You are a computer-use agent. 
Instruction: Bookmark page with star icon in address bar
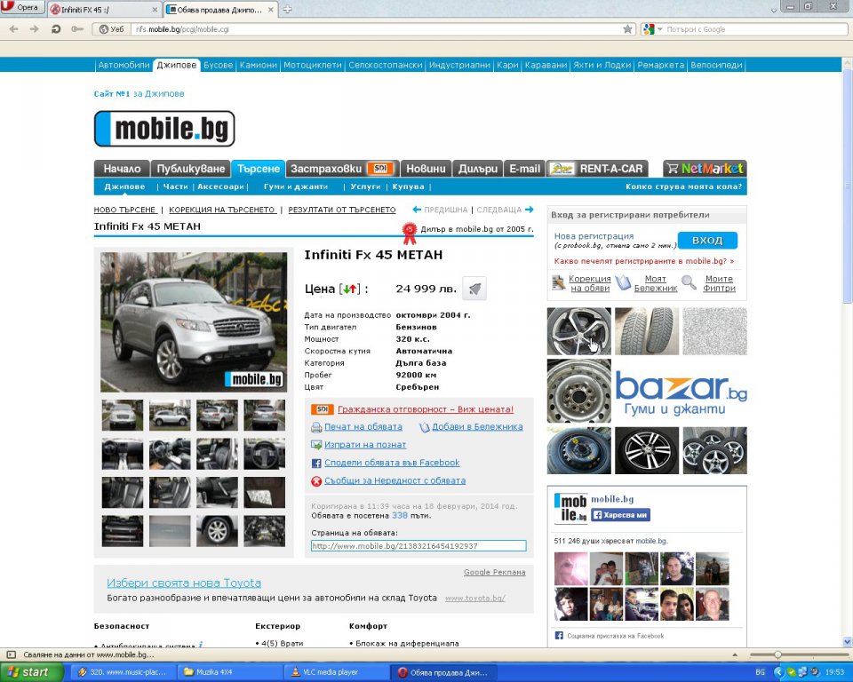(627, 28)
